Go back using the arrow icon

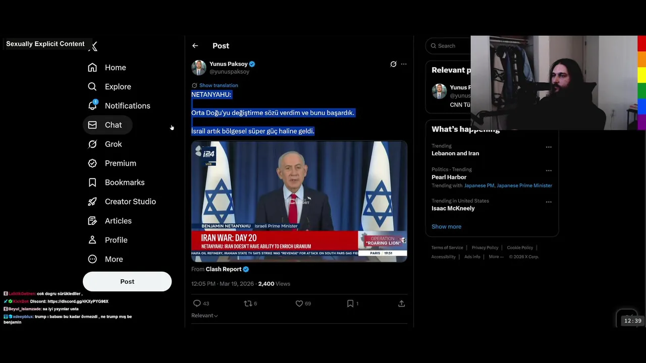(195, 46)
